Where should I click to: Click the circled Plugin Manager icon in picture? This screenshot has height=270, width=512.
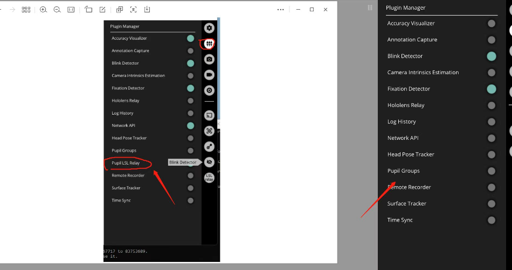tap(209, 44)
